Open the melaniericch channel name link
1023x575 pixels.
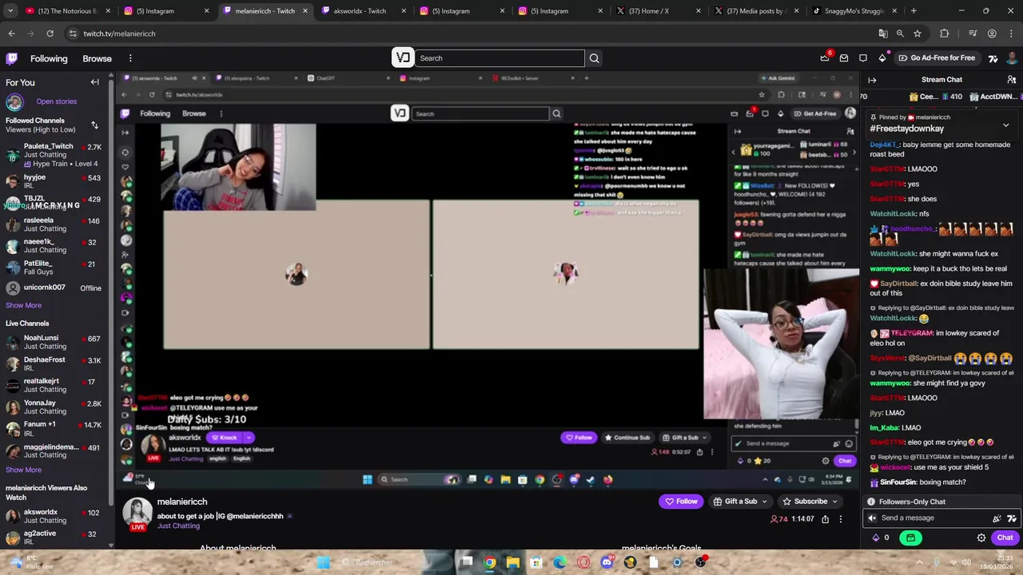pyautogui.click(x=182, y=502)
